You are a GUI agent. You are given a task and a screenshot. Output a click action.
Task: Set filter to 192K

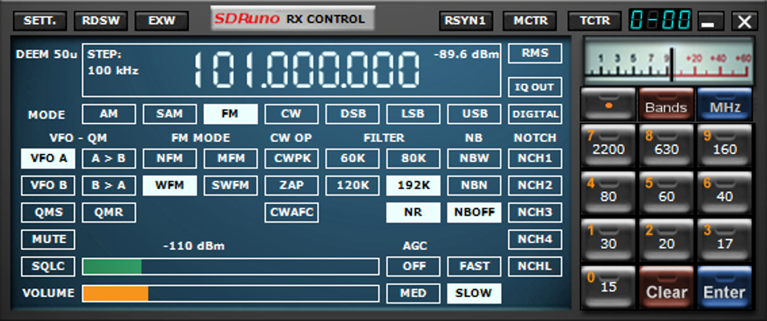tap(413, 186)
